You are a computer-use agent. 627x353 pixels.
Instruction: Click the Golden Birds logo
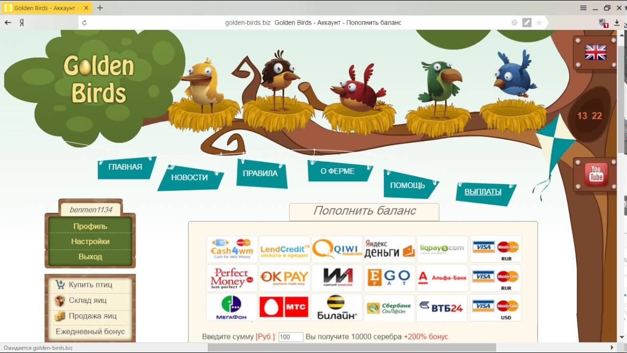(x=98, y=79)
